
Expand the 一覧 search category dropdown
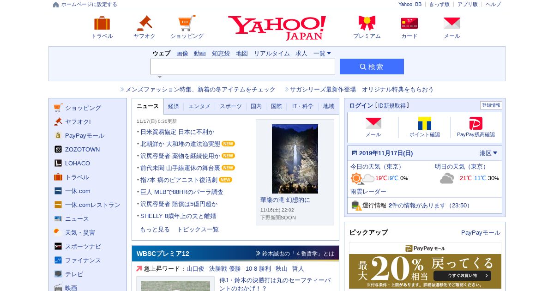point(322,54)
